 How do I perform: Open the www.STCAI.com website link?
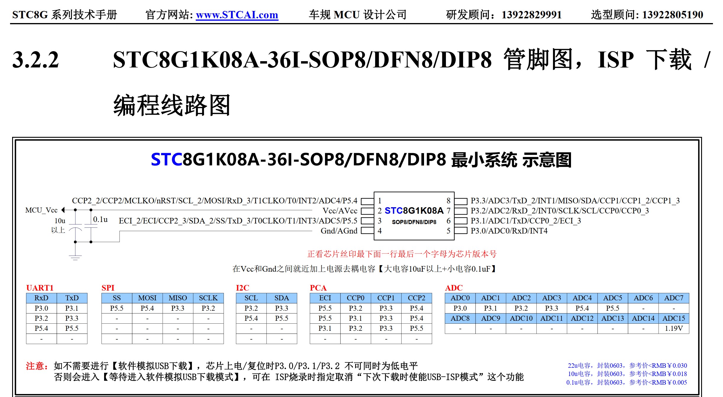click(237, 14)
